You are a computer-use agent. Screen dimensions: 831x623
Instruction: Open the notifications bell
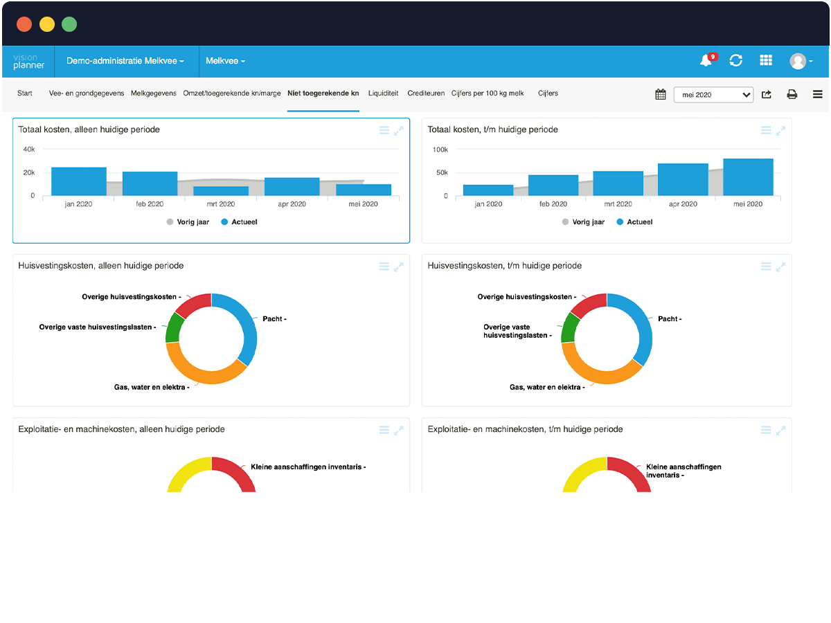706,60
